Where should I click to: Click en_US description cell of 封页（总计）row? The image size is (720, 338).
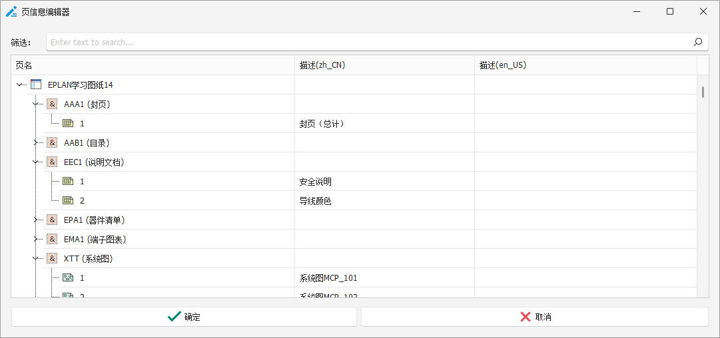point(585,123)
